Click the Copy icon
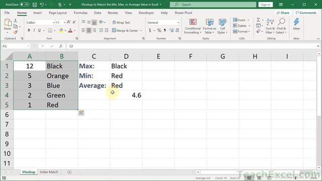The height and width of the screenshot is (181, 322). tap(16, 26)
